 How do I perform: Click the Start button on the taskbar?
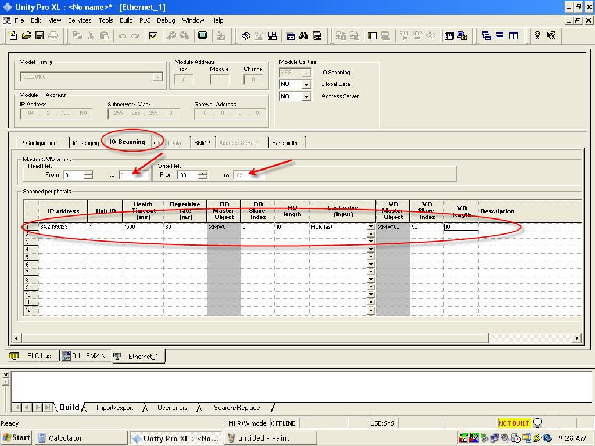[x=16, y=438]
